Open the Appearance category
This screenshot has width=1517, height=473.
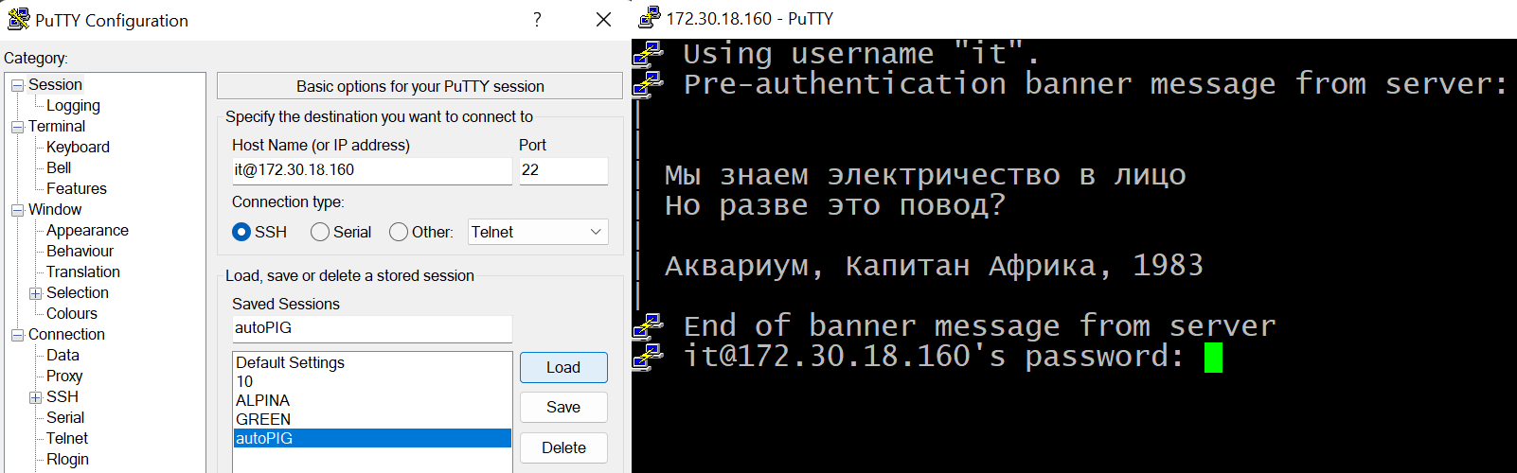87,230
